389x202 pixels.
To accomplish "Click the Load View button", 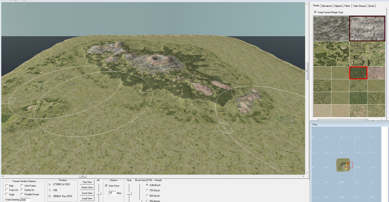I will pos(87,198).
